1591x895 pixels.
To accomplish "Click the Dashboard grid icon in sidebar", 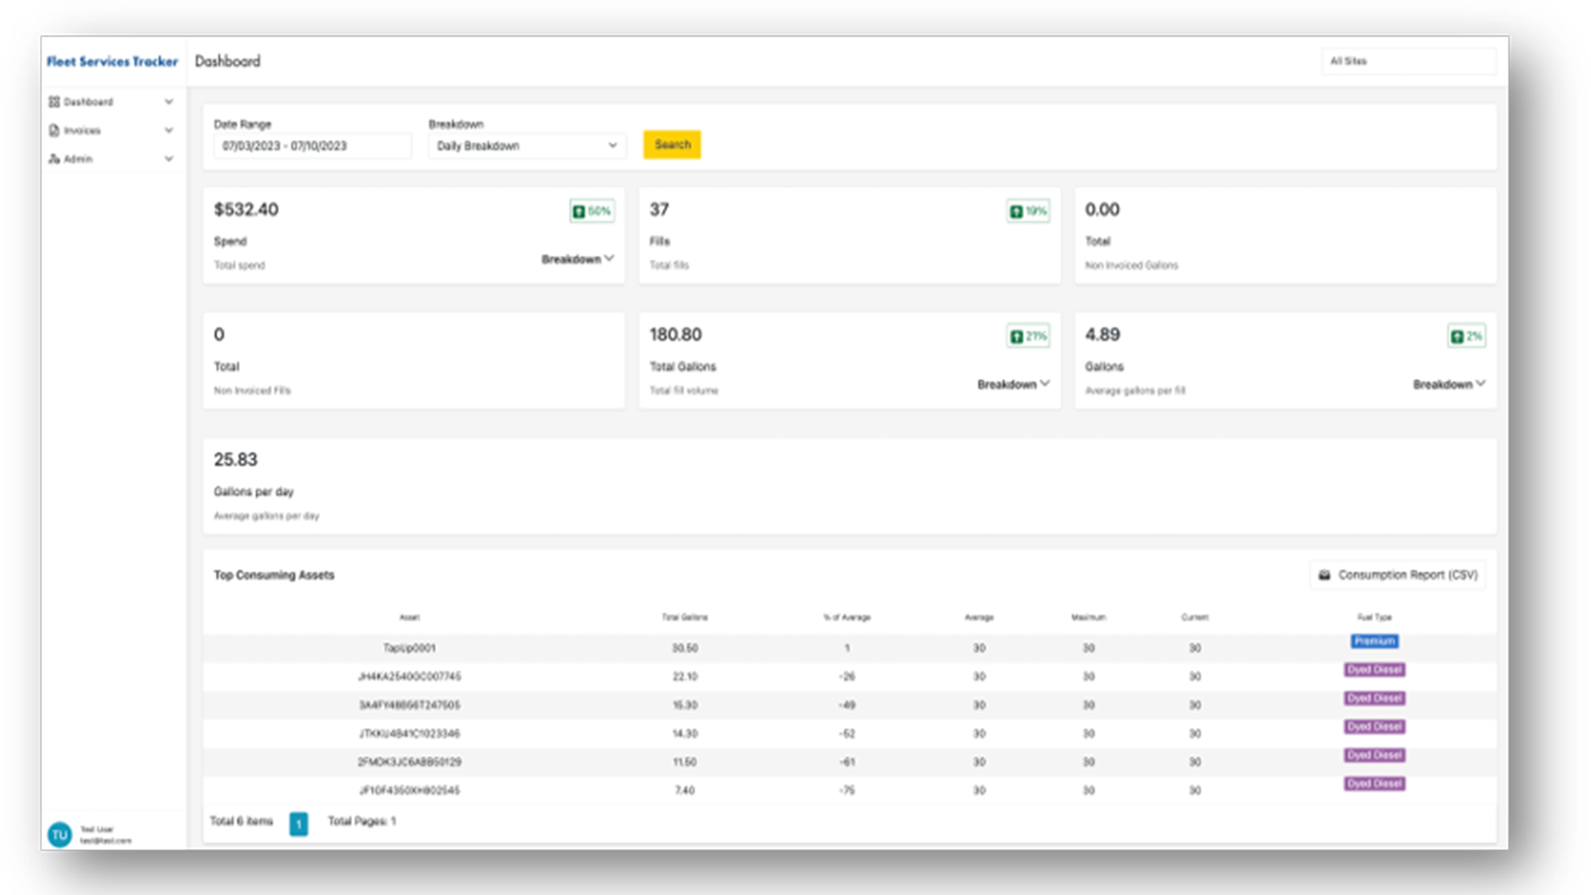I will coord(54,102).
